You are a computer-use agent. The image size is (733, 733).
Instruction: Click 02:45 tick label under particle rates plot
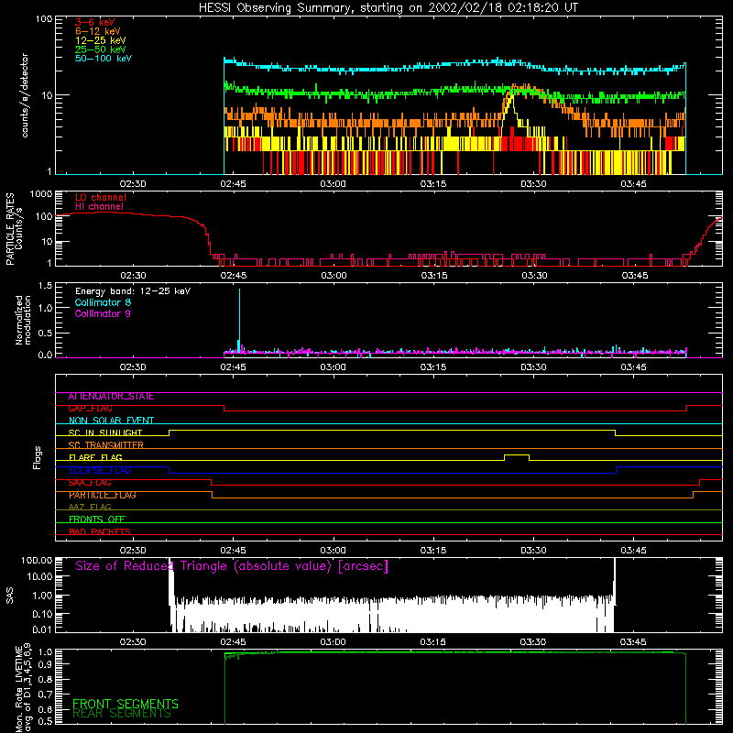tap(234, 276)
